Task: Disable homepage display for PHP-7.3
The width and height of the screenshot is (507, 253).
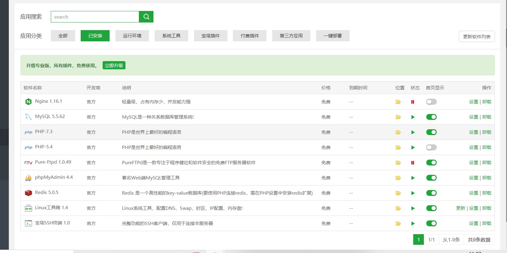Action: (x=431, y=132)
